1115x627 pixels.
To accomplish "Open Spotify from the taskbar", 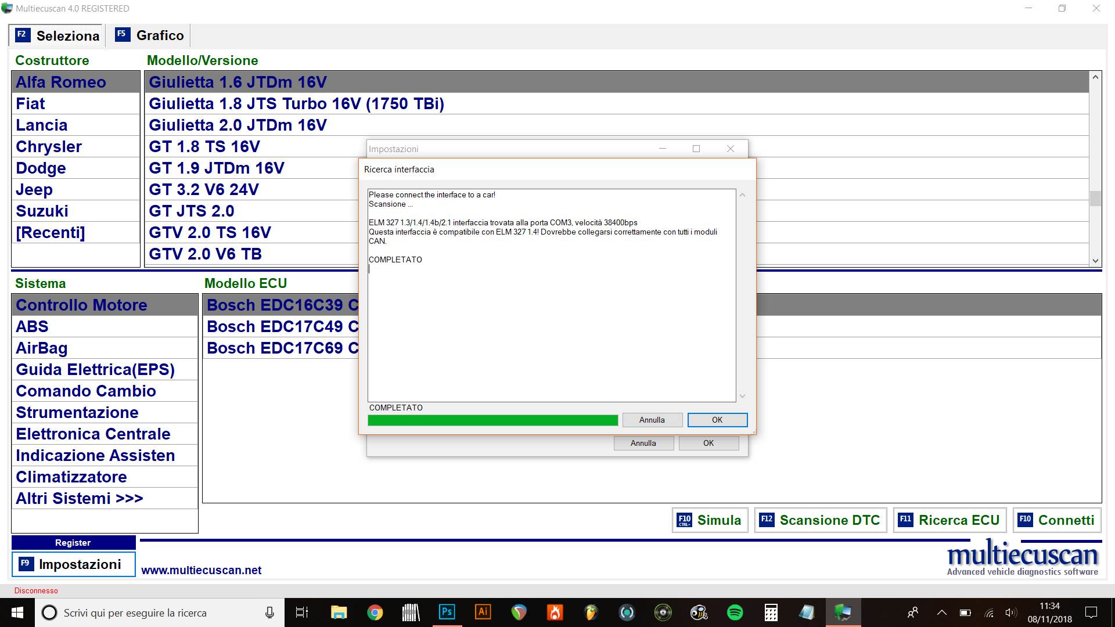I will point(735,612).
